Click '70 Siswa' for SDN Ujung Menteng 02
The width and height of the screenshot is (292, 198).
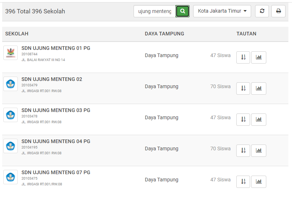[220, 86]
